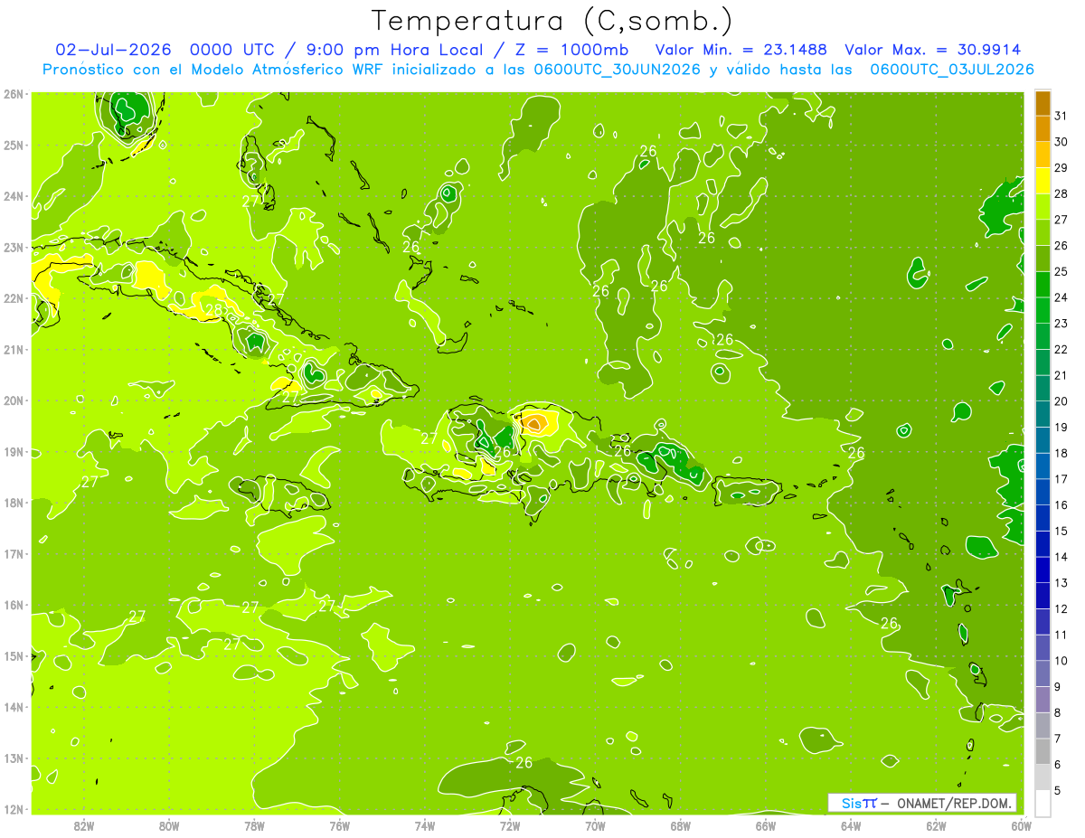Click the date text "02-Jul-2026"
1085x838 pixels.
pyautogui.click(x=112, y=49)
